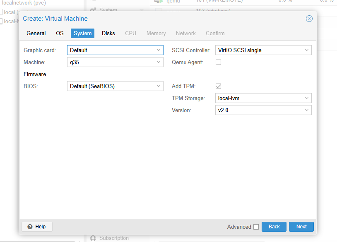The image size is (337, 242).
Task: Go to the OS tab
Action: click(x=60, y=33)
